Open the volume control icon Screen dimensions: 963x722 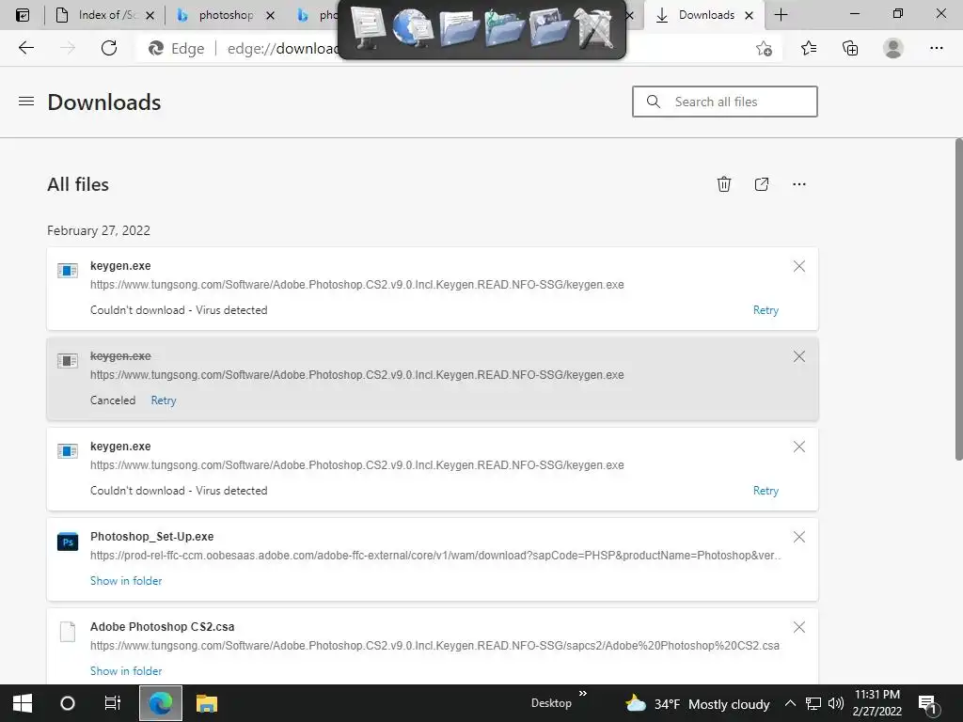click(835, 703)
